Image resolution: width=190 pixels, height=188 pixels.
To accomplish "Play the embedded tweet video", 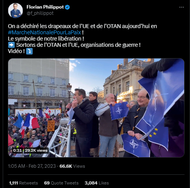I will coord(96,108).
